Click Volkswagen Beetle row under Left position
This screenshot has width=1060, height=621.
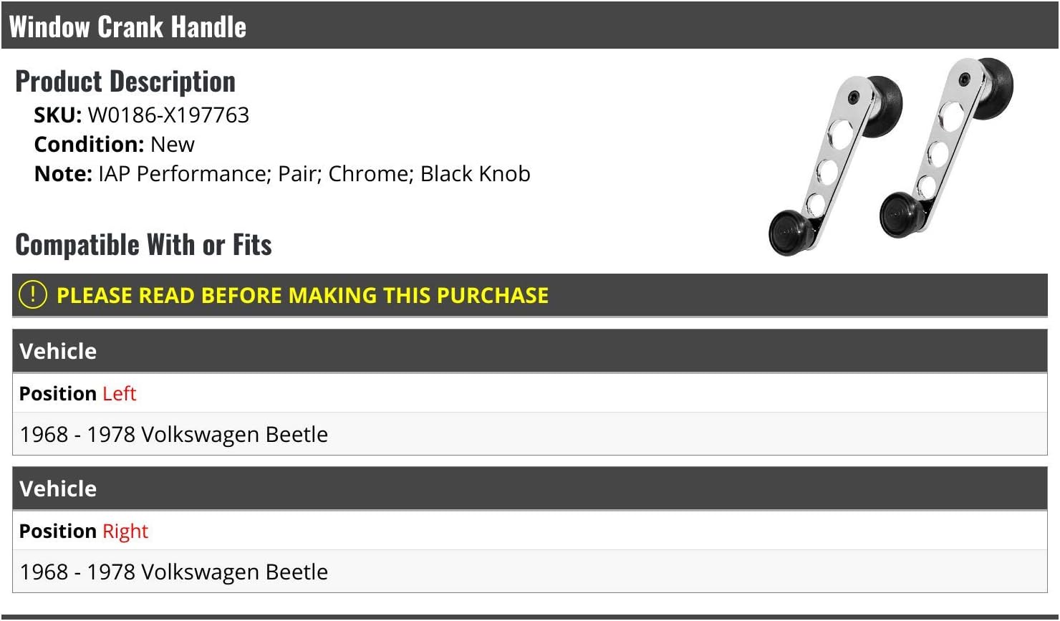coord(530,434)
